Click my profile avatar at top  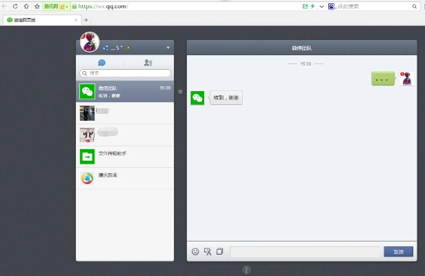(x=90, y=43)
